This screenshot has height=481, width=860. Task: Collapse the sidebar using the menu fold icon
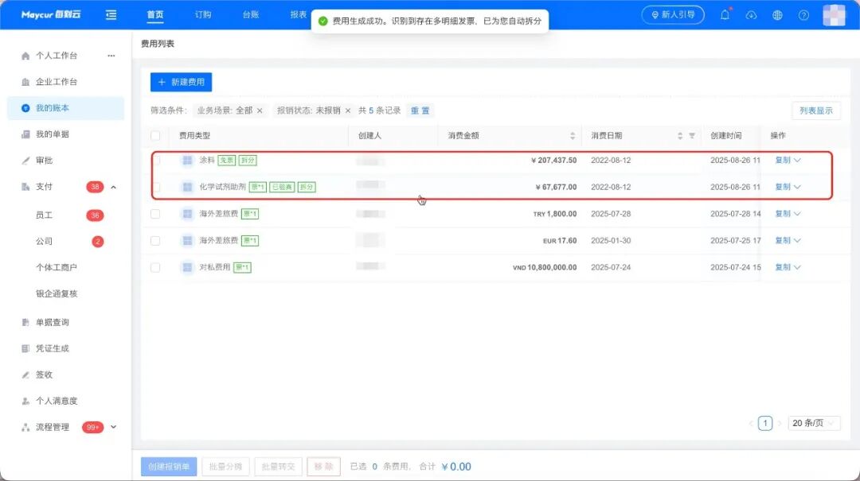111,15
